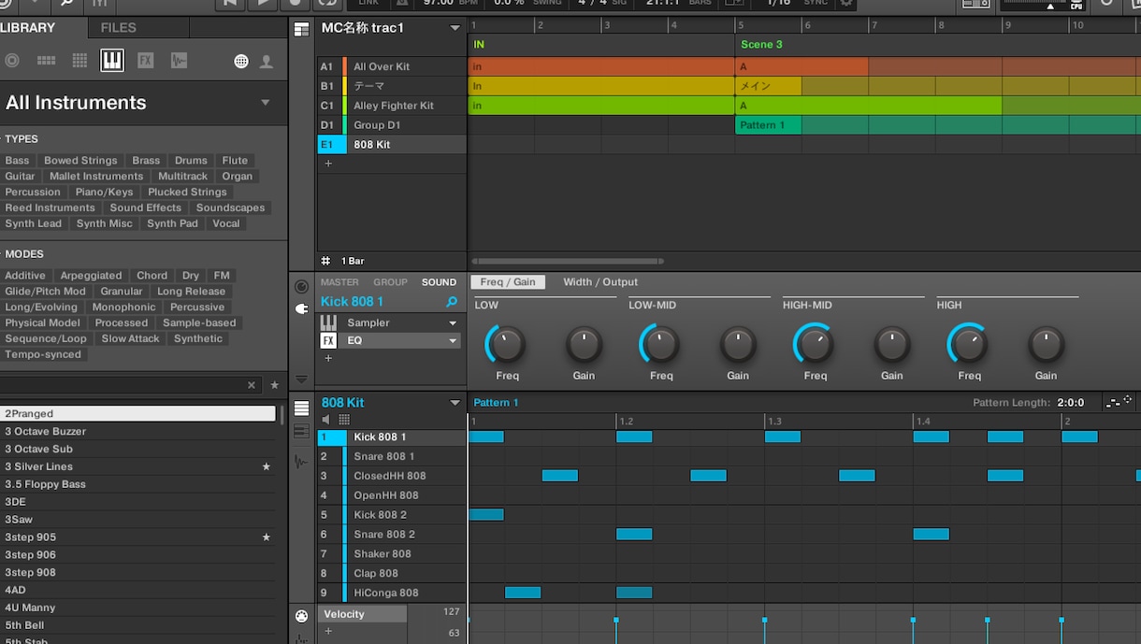Open the 808 Kit group dropdown arrow

pos(455,403)
